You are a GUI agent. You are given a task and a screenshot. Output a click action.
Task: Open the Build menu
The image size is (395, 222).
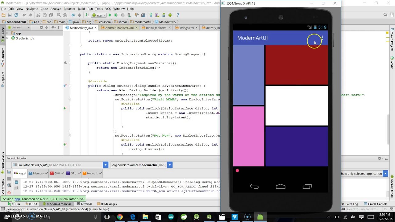81,9
